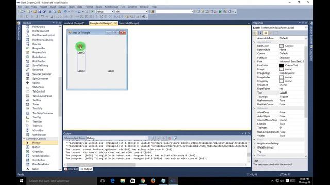Viewport: 330px width, 185px height.
Task: Open the Architecture menu
Action: (111, 7)
